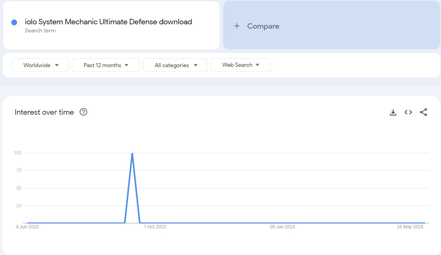Click the 1 Oct 2023 axis label
Screen dimensions: 441x255
coord(155,227)
